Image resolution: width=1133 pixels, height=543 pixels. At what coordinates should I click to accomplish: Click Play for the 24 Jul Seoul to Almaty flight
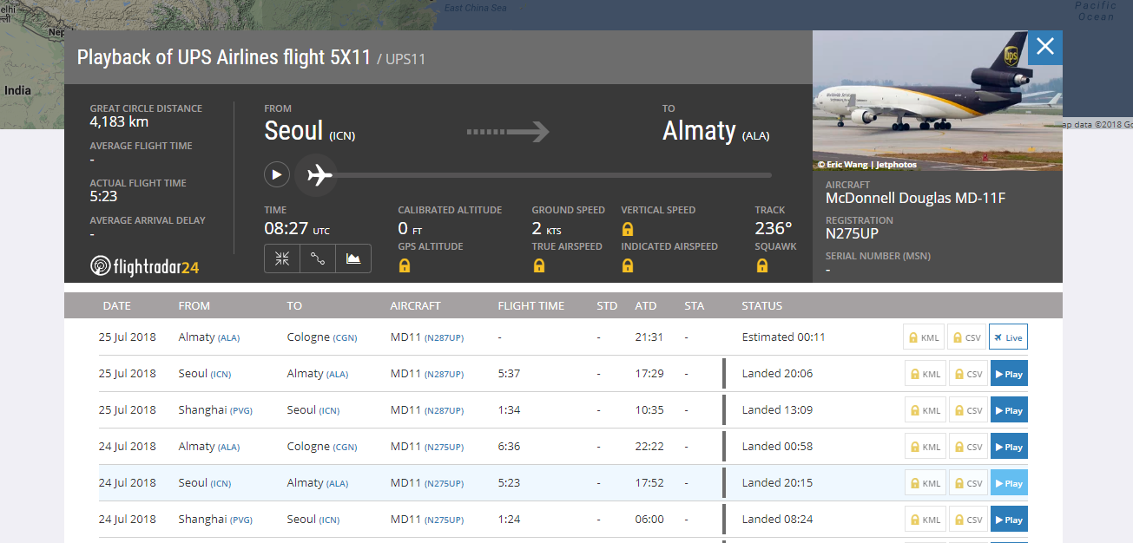click(x=1009, y=483)
